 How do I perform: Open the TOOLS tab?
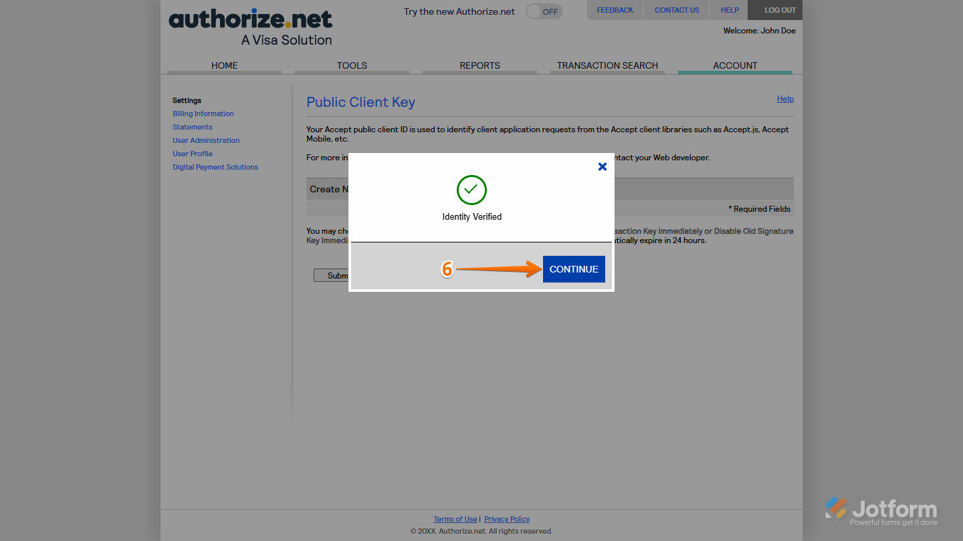[x=352, y=65]
